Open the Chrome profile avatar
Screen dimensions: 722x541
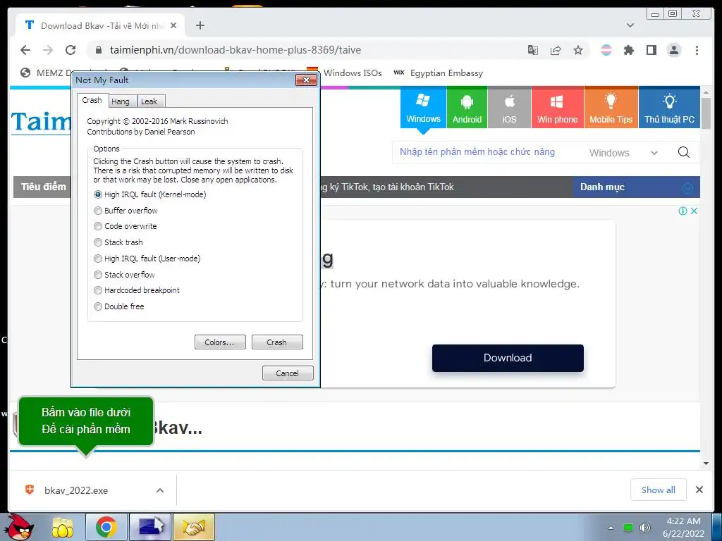[x=674, y=50]
